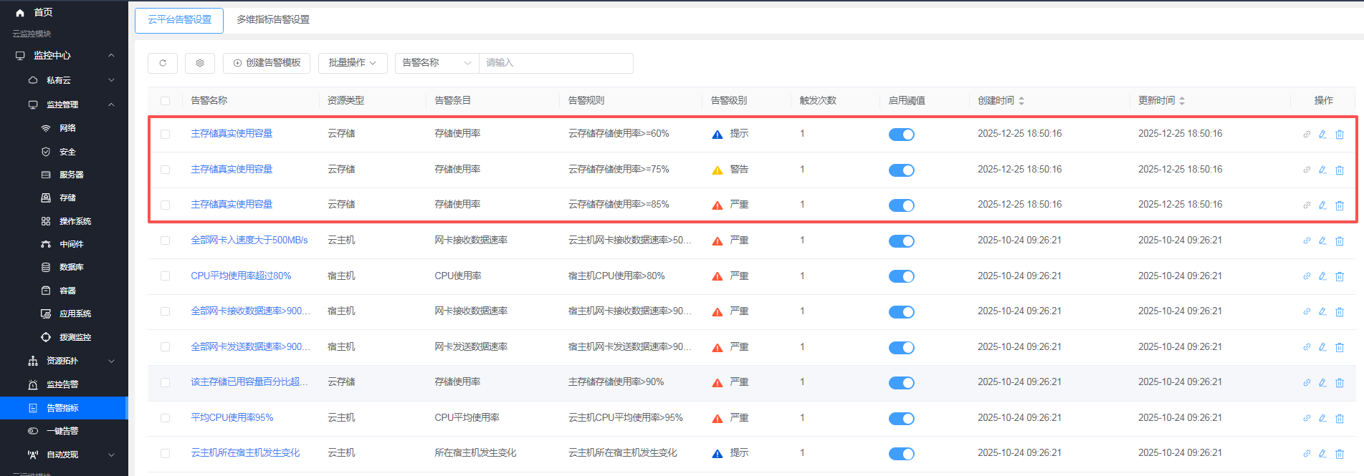
Task: Open the 批量操作 dropdown
Action: coord(353,63)
